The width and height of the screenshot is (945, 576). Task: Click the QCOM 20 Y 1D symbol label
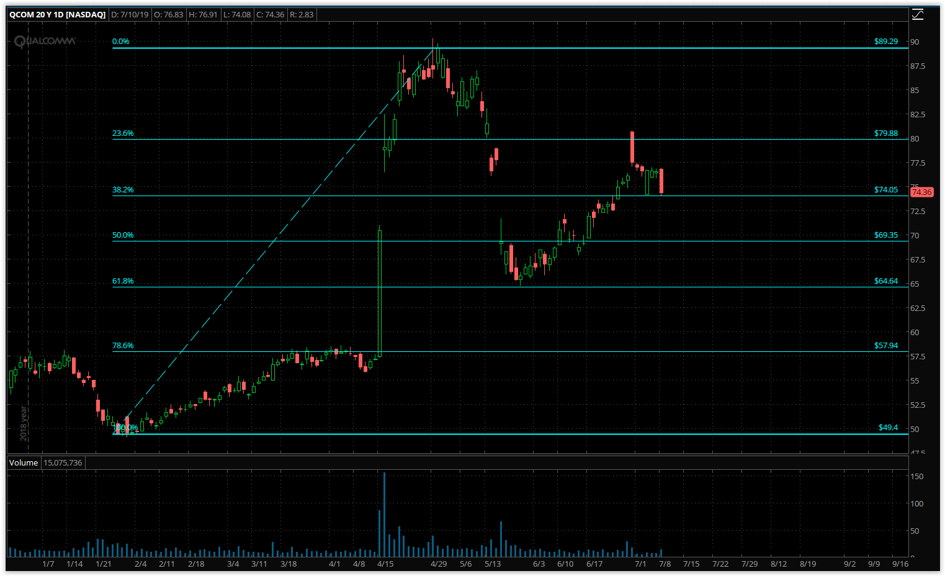coord(58,14)
